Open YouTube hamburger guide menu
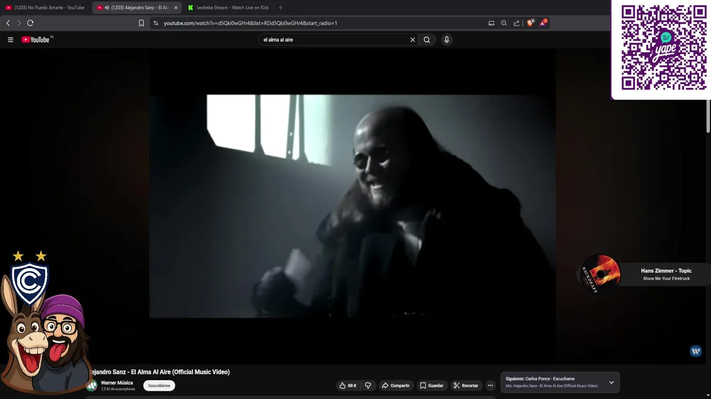The width and height of the screenshot is (711, 399). (x=10, y=40)
